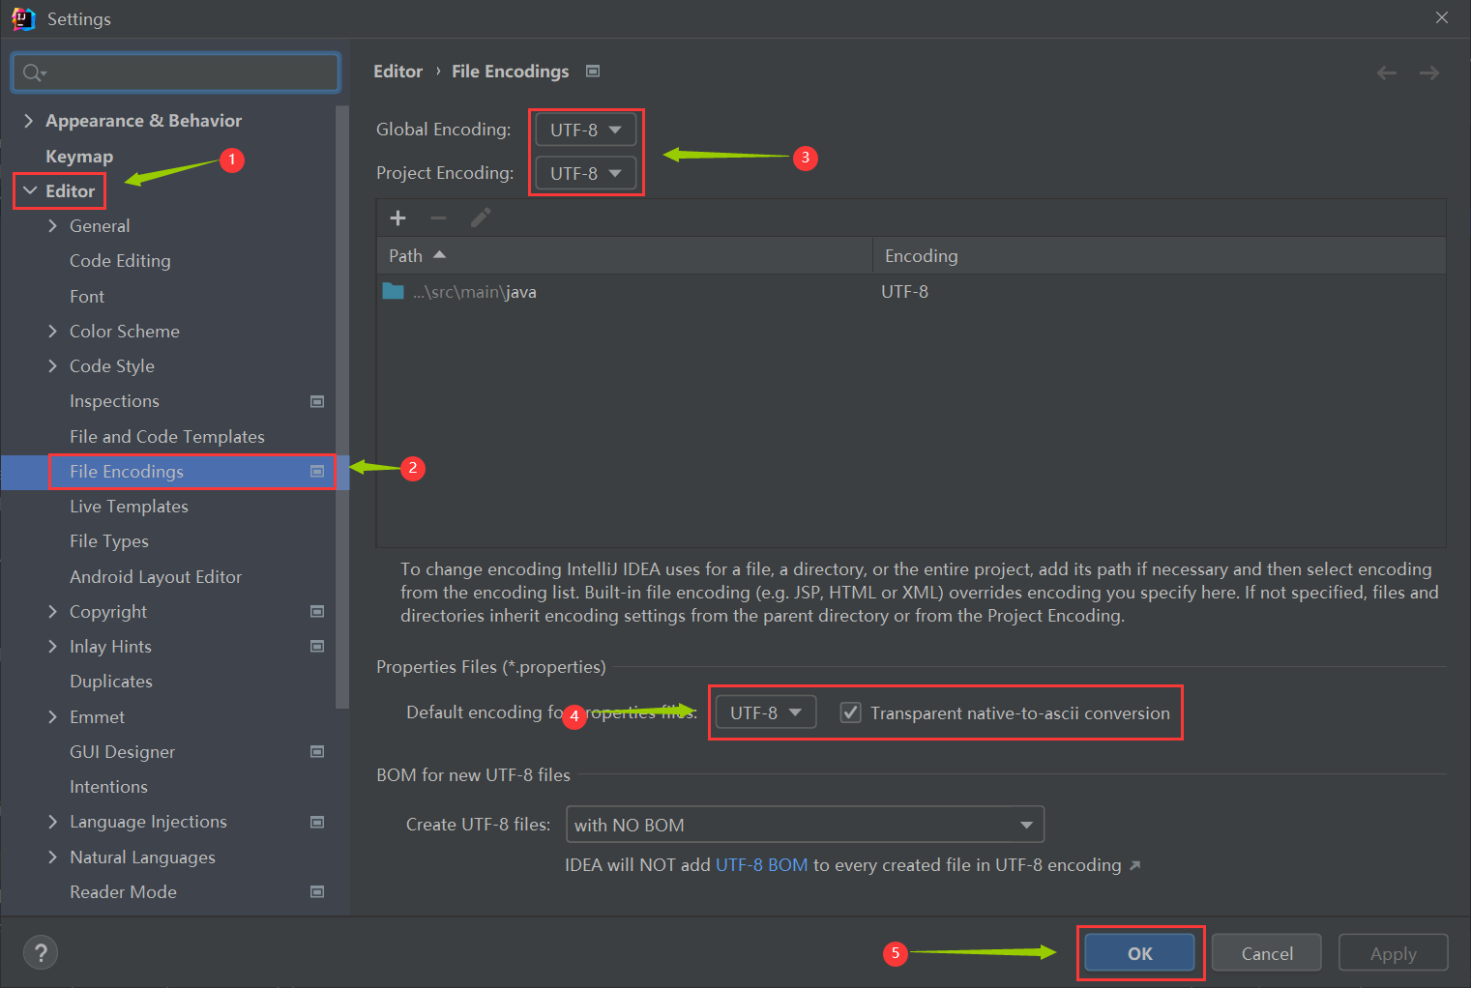Expand the Color Scheme node
1471x988 pixels.
coord(53,332)
